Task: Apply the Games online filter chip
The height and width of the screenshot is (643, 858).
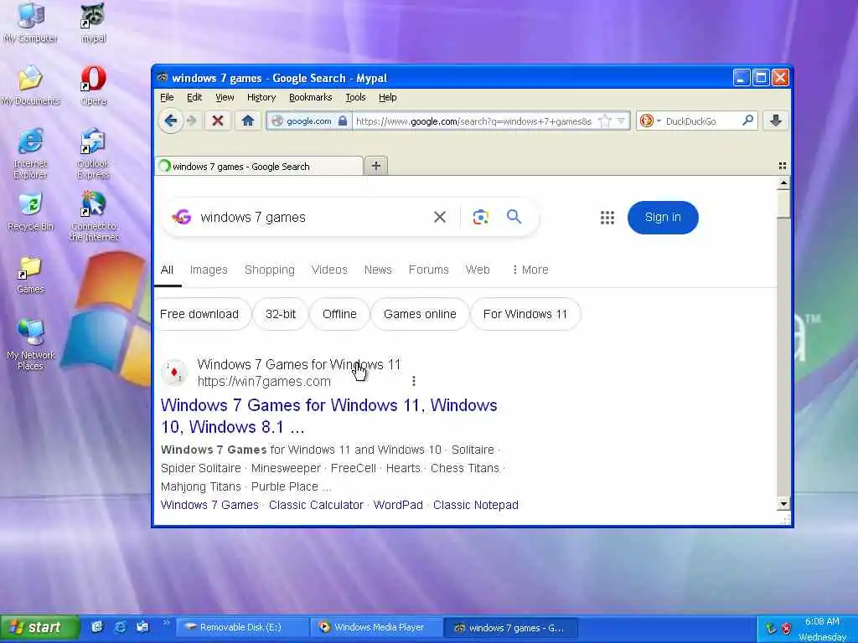Action: (420, 314)
